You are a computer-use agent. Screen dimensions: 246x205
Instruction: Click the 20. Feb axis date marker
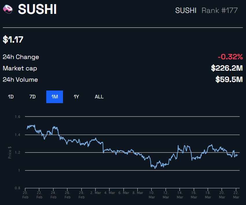point(25,195)
